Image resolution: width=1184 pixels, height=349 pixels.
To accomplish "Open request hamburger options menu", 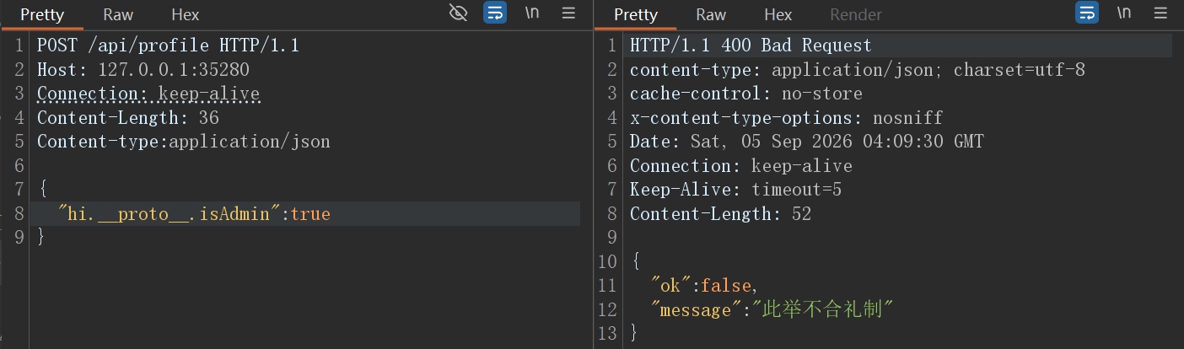I will click(568, 13).
